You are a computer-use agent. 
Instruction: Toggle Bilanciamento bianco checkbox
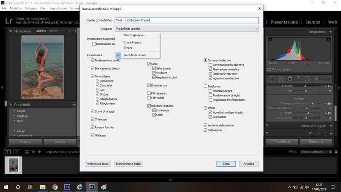(x=92, y=68)
